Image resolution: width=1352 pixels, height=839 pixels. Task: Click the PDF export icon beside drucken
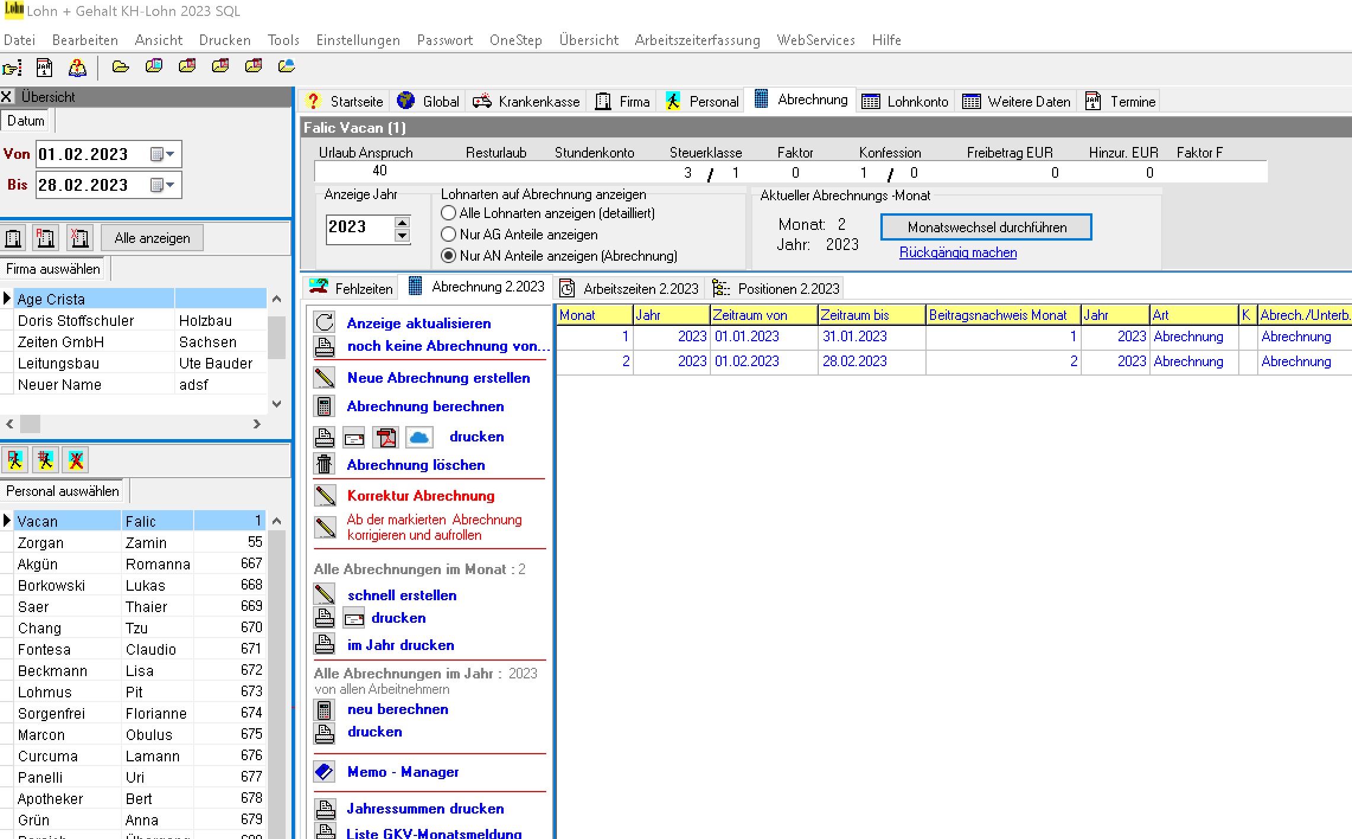click(x=386, y=438)
